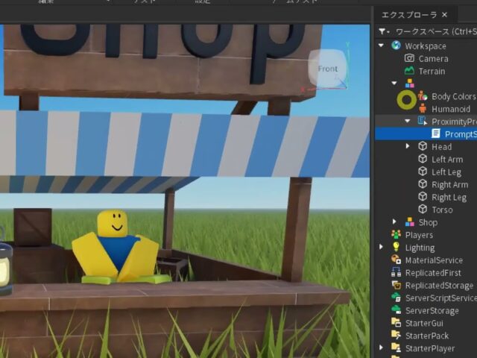This screenshot has width=477, height=358.
Task: Click the Workspace globe icon
Action: click(x=396, y=45)
